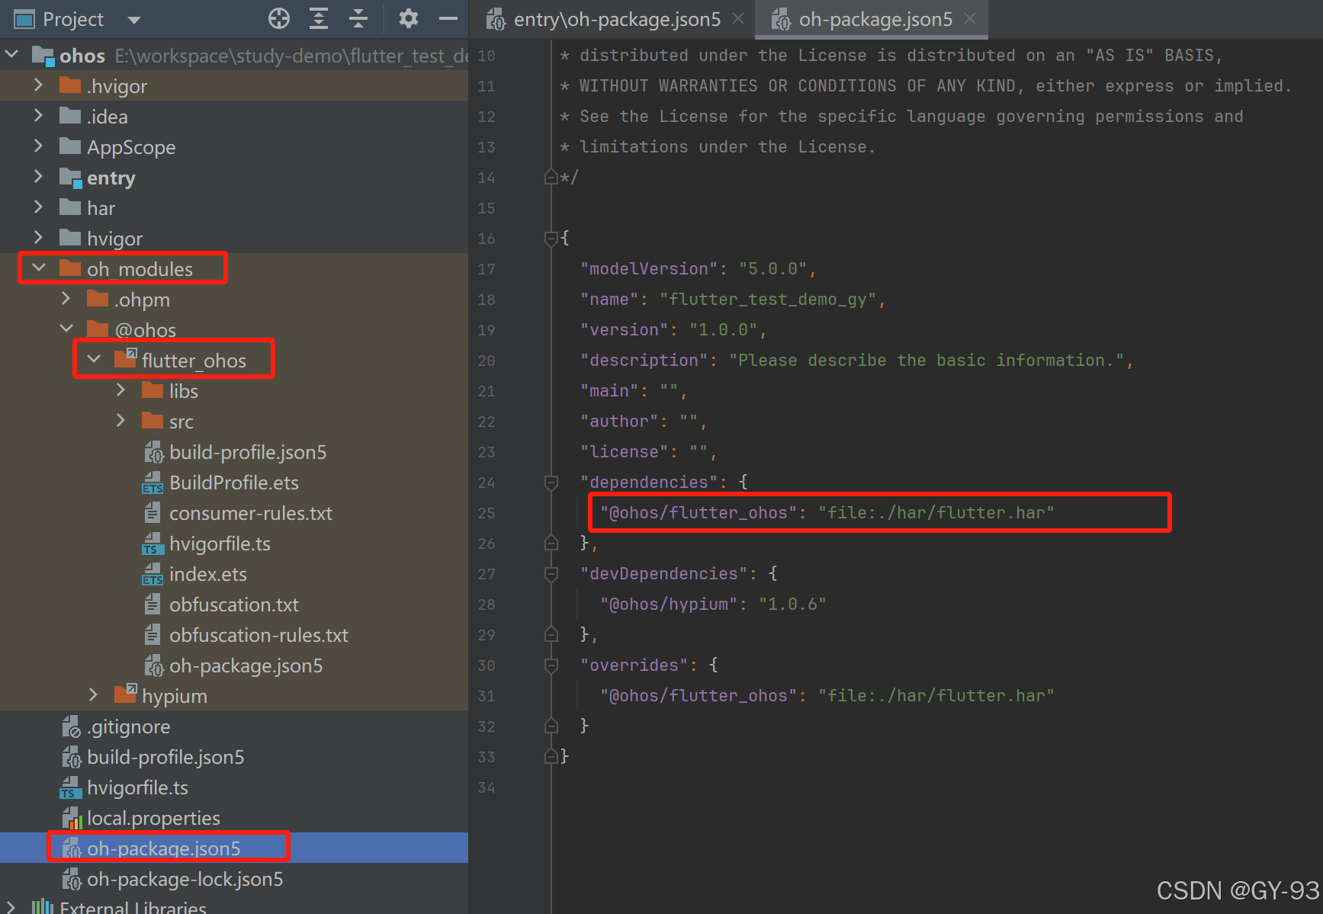Switch to entry\oh-package.json5 tab
Image resolution: width=1323 pixels, height=914 pixels.
point(616,19)
